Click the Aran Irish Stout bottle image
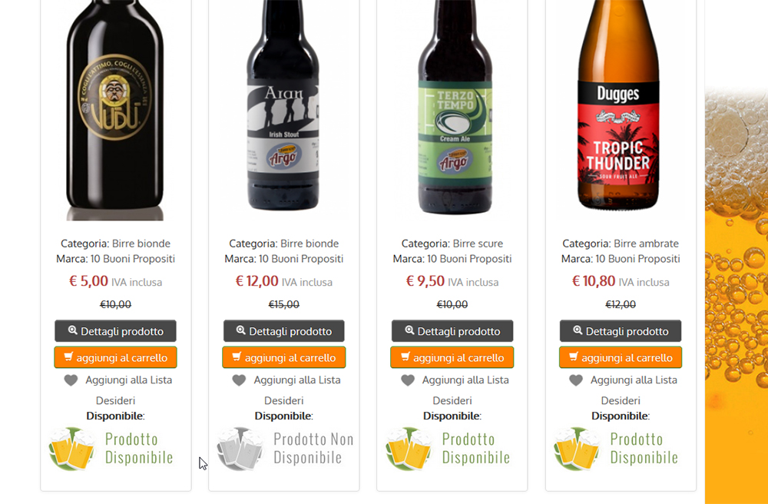The image size is (768, 504). pyautogui.click(x=283, y=107)
